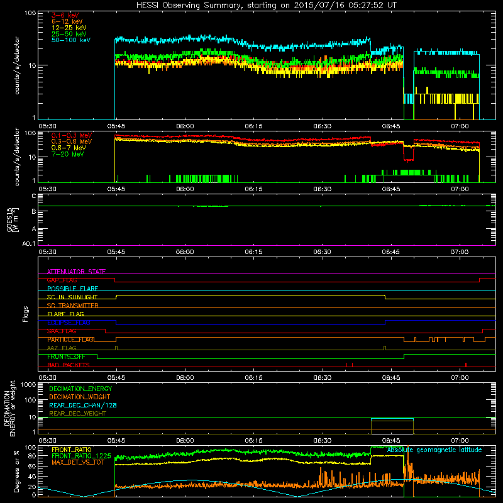Click the Degrees or % axis label
The height and width of the screenshot is (503, 503).
coord(16,472)
